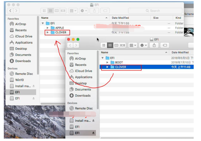Click Share button in back Finder window
Image resolution: width=201 pixels, height=141 pixels.
click(94, 11)
